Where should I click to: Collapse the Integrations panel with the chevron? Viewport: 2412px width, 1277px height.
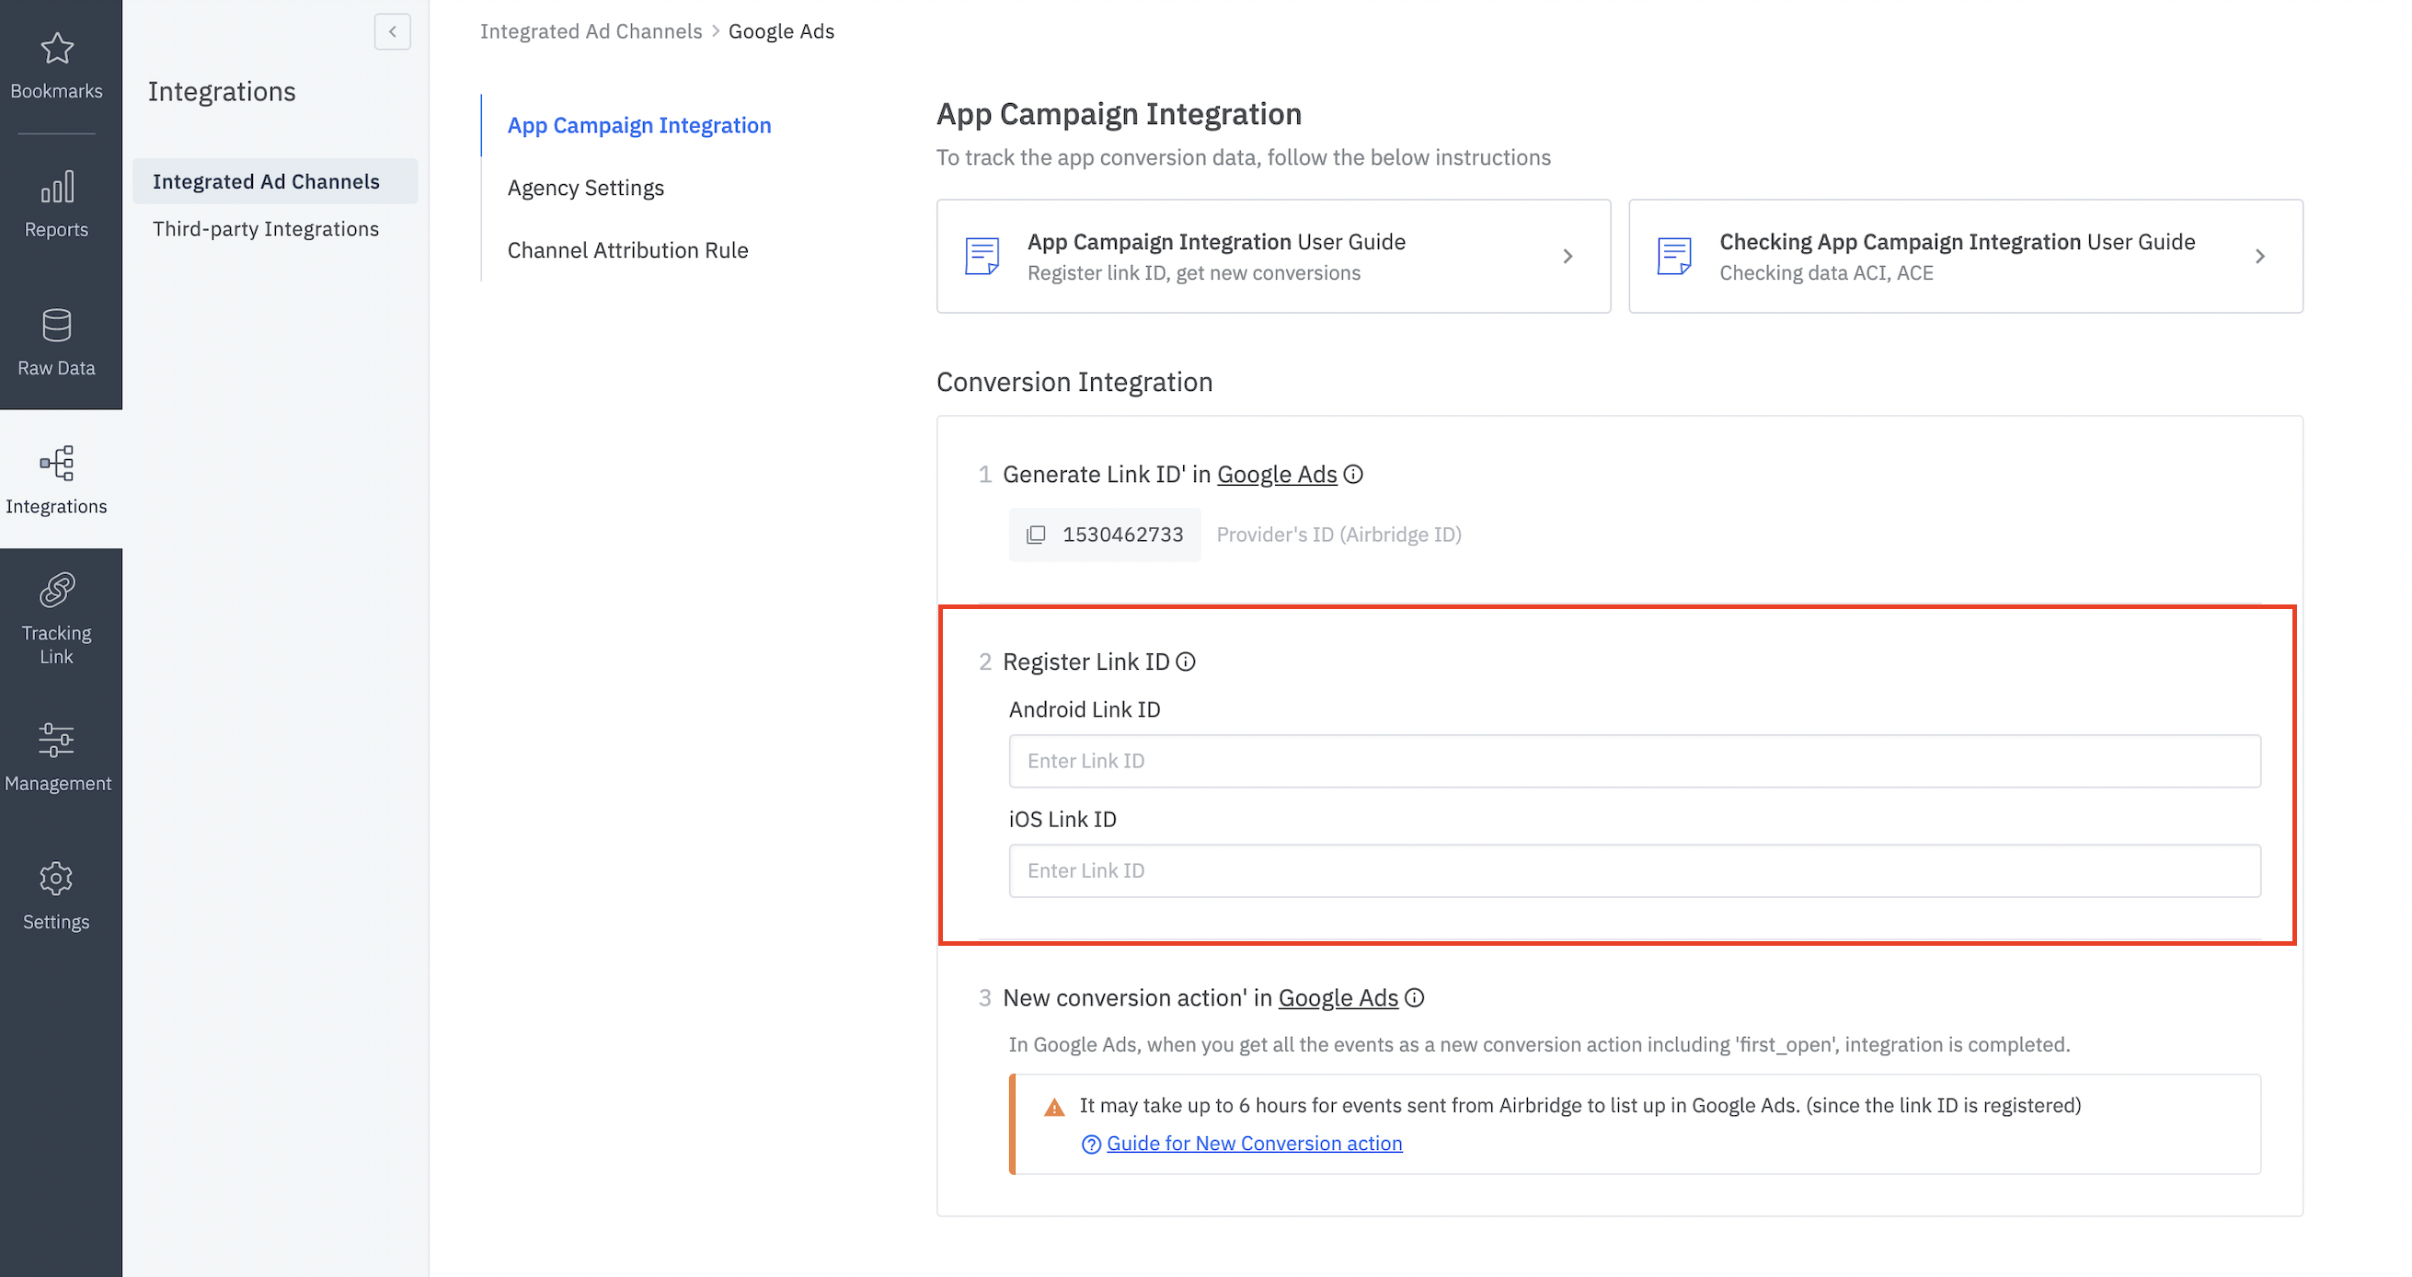[392, 31]
